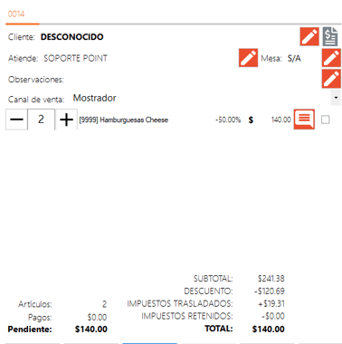Decrease Hamburguesas Cheese quantity with minus
This screenshot has width=342, height=344.
[x=16, y=119]
